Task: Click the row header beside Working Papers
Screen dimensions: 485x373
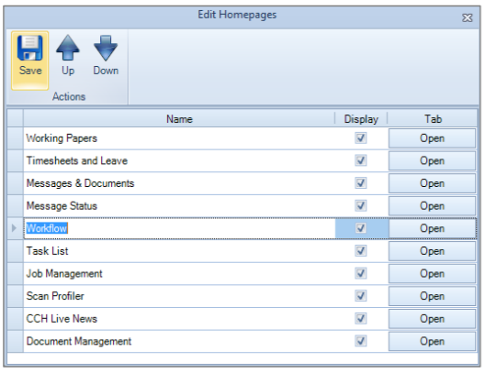Action: [15, 138]
